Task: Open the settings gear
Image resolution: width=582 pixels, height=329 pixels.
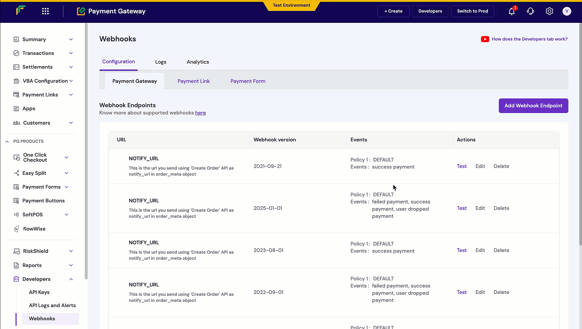Action: (549, 11)
